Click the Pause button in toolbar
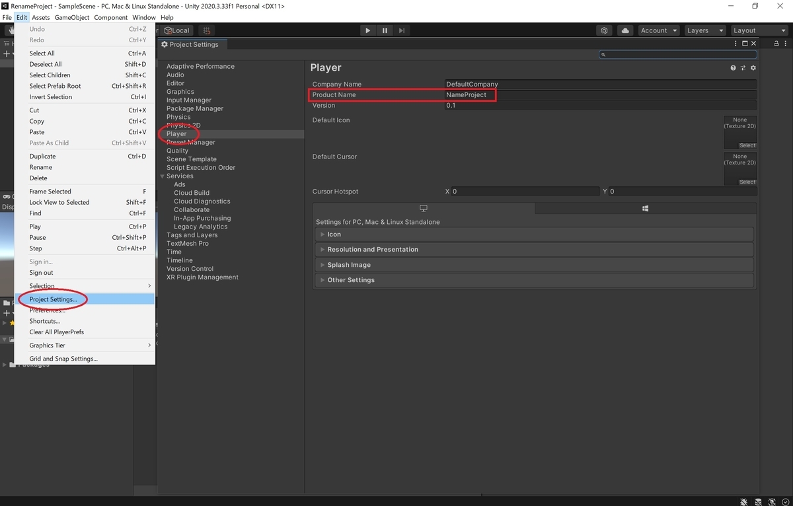793x506 pixels. (x=385, y=30)
